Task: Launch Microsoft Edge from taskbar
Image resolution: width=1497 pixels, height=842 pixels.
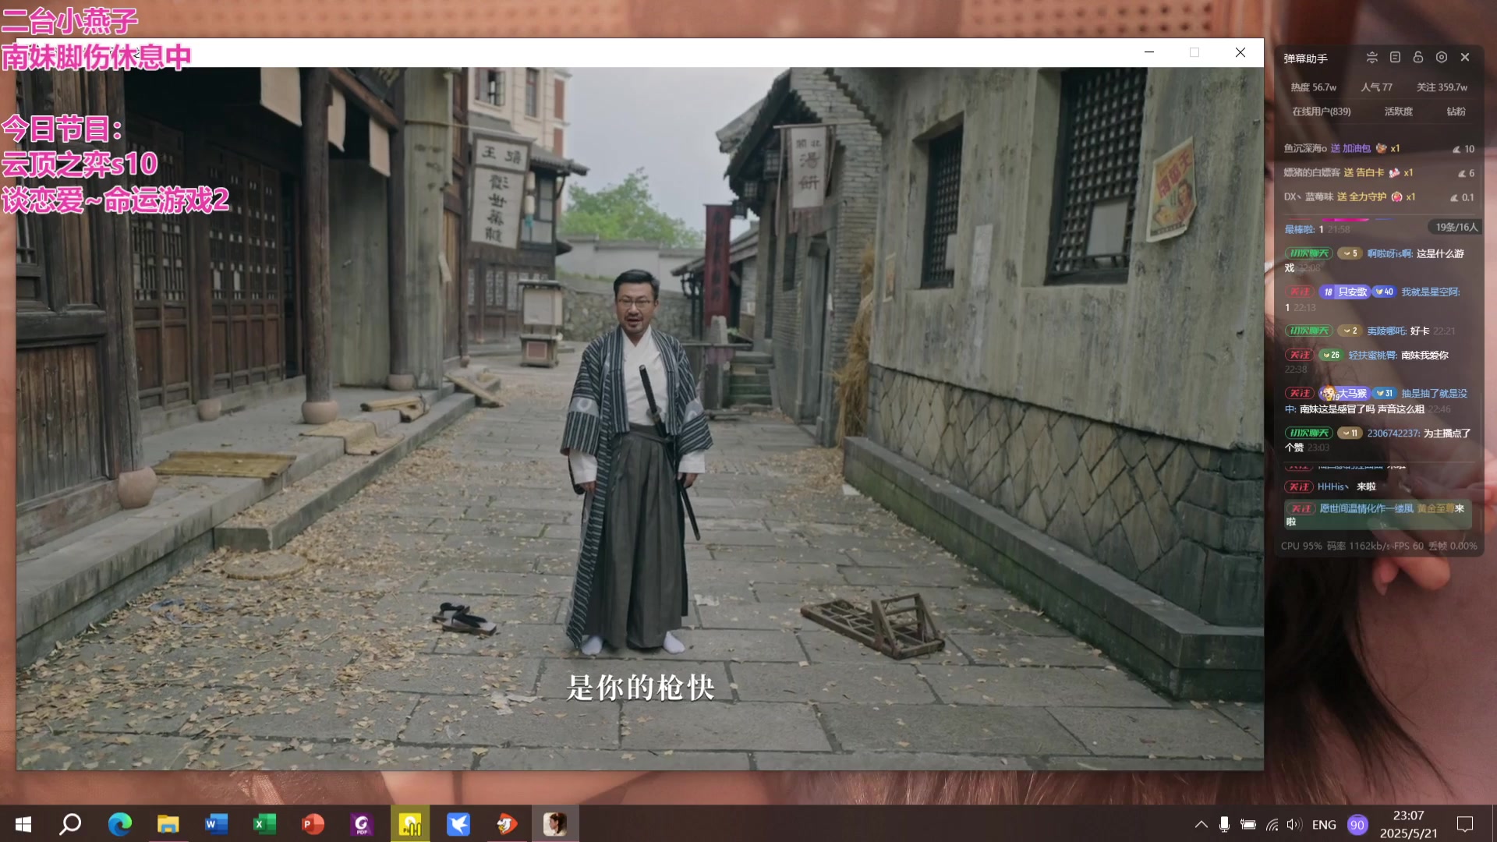Action: (x=119, y=824)
